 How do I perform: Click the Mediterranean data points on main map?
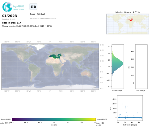(x=55, y=56)
